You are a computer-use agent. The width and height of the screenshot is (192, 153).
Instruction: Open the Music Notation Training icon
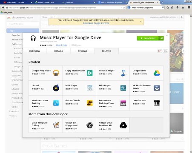[x=56, y=103]
